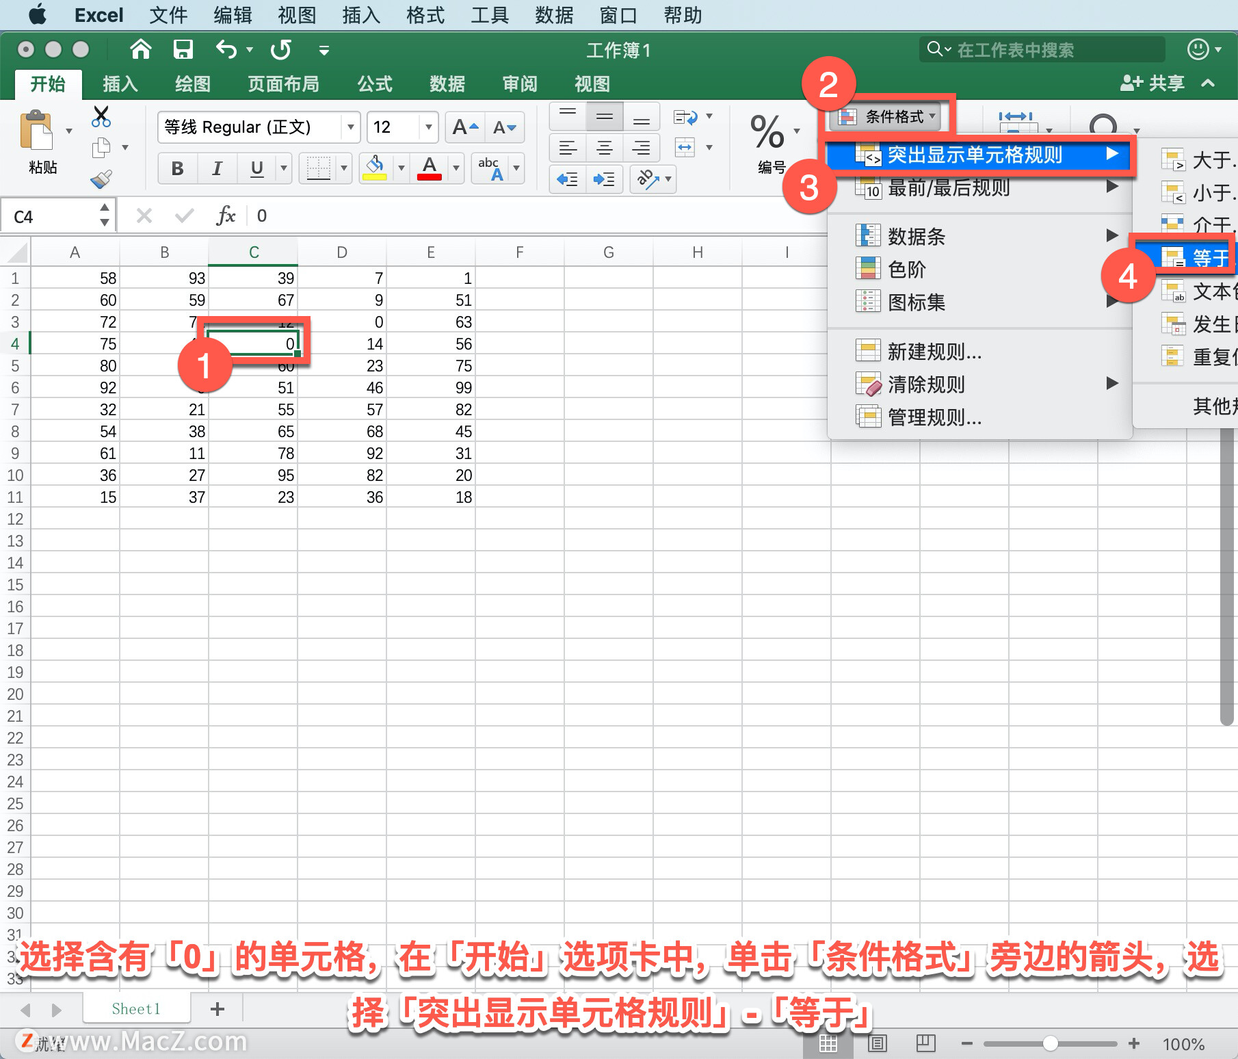Click the wrap text icon
This screenshot has width=1238, height=1059.
click(685, 118)
